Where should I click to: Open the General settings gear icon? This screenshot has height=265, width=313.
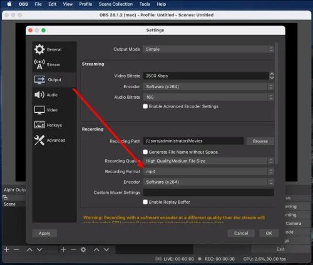(39, 49)
